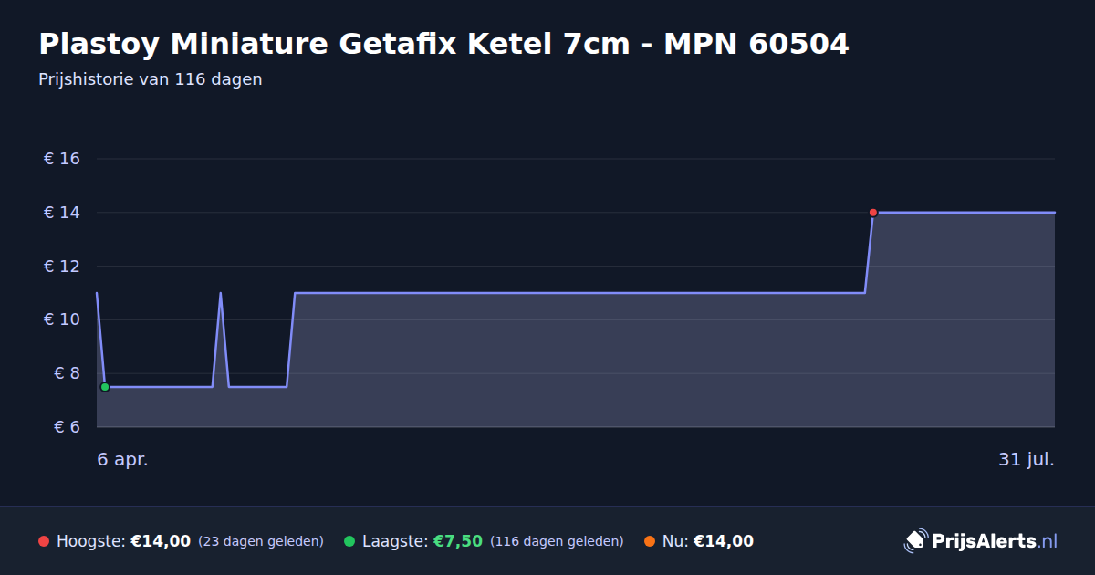Select the € 14 axis label
This screenshot has height=575, width=1095.
coord(62,213)
